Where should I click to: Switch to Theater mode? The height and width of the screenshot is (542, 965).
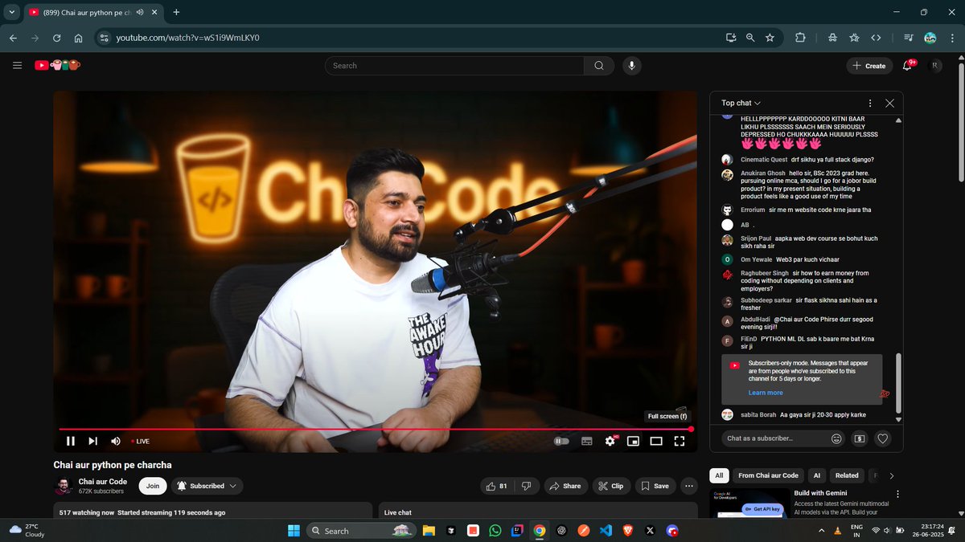click(655, 441)
